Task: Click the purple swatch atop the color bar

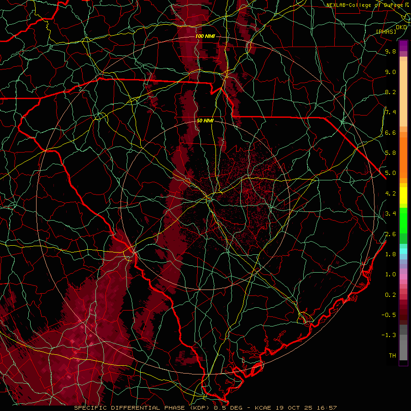Action: click(x=403, y=46)
